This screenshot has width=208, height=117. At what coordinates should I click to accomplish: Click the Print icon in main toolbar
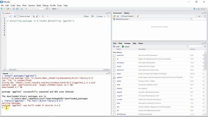tap(22, 9)
